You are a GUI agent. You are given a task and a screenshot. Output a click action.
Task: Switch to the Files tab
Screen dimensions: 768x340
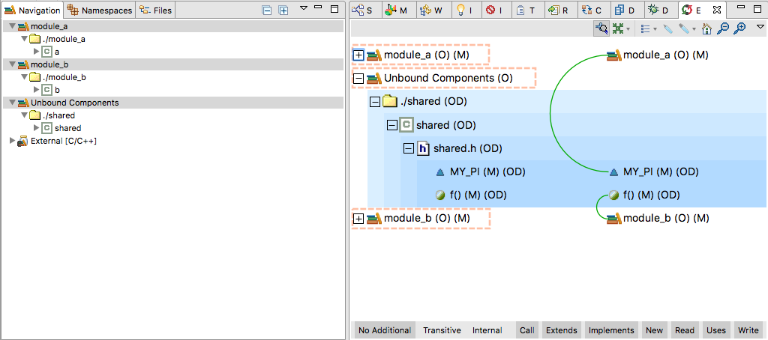[x=155, y=10]
